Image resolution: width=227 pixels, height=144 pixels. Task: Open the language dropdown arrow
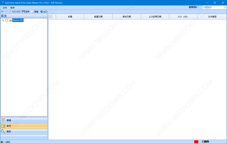click(x=225, y=7)
